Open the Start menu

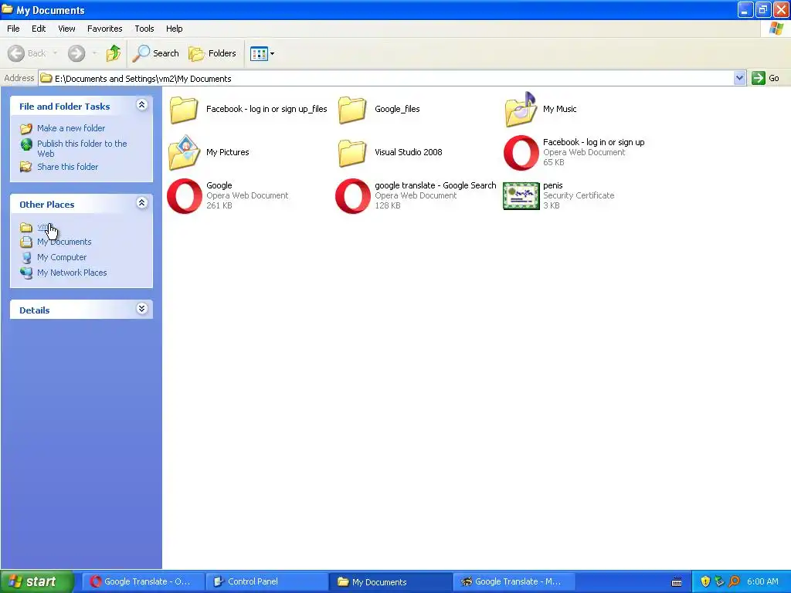pos(37,581)
